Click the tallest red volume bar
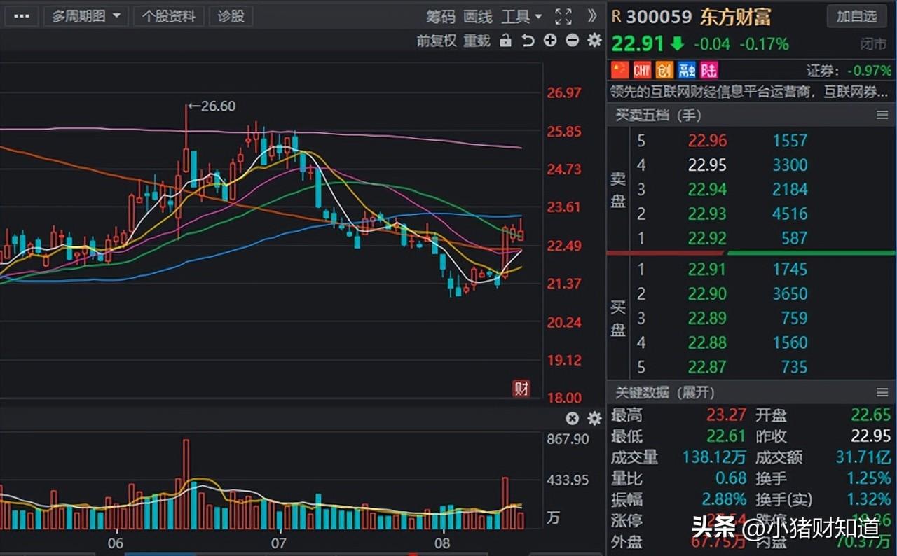This screenshot has height=556, width=897. 186,484
